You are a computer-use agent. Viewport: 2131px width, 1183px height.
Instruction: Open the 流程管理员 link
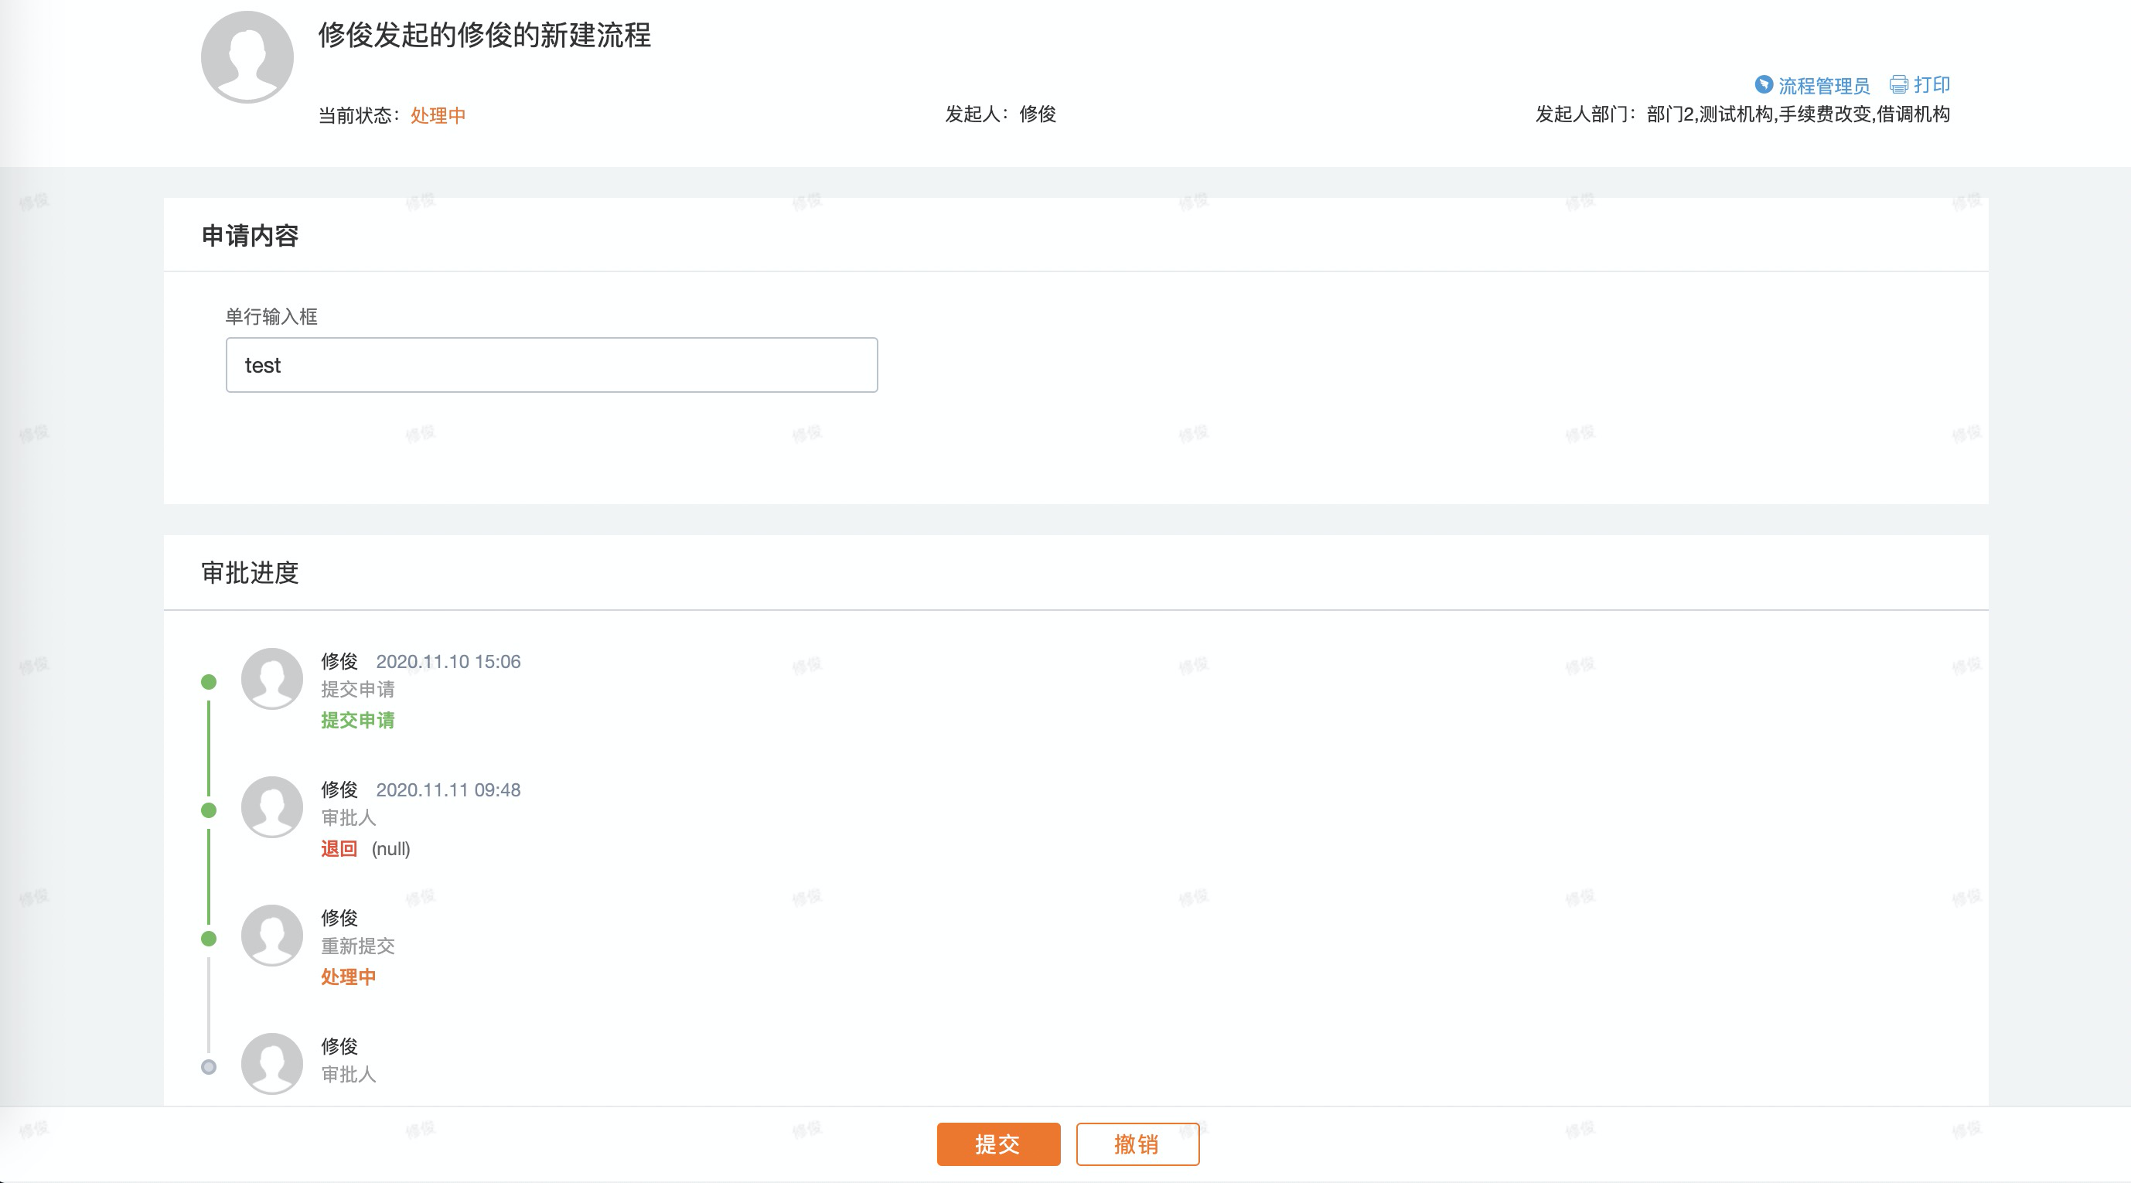tap(1823, 85)
